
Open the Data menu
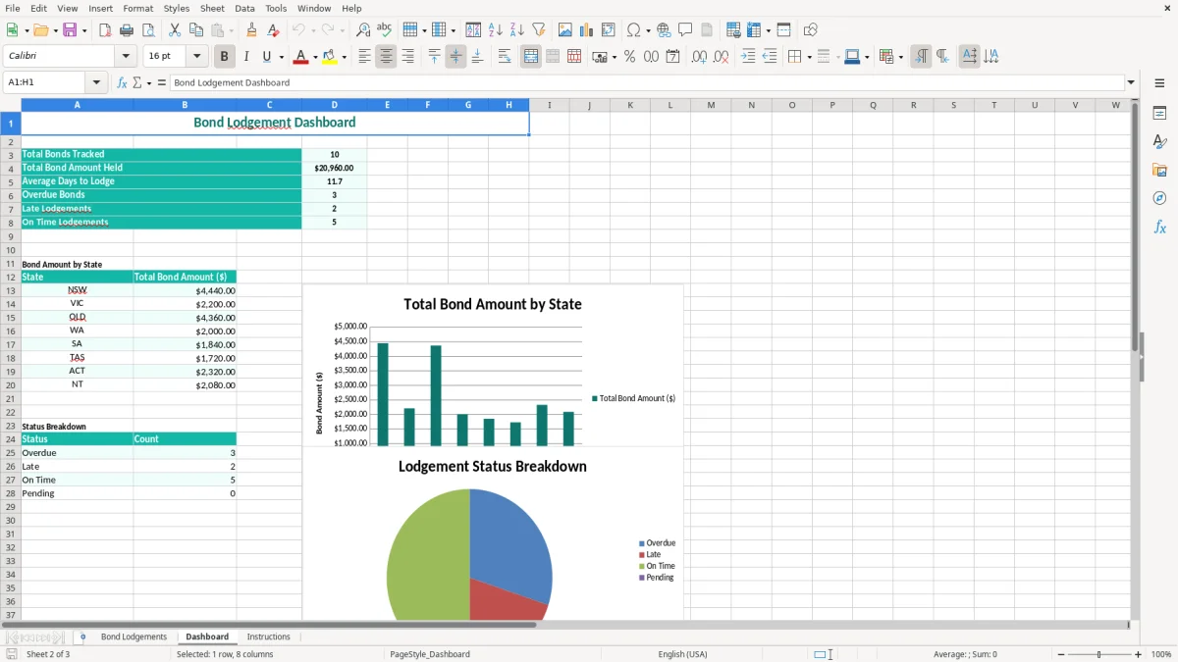pyautogui.click(x=244, y=8)
